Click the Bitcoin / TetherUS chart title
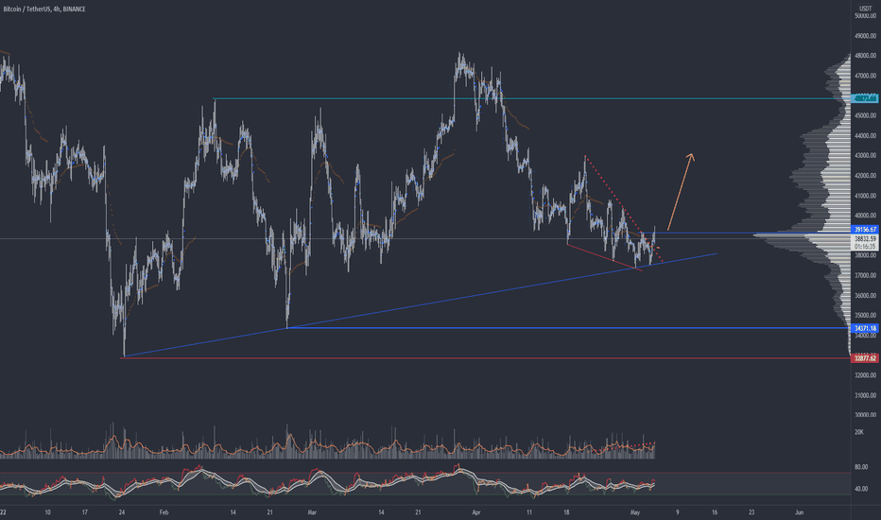Viewport: 881px width, 520px height. (x=44, y=9)
